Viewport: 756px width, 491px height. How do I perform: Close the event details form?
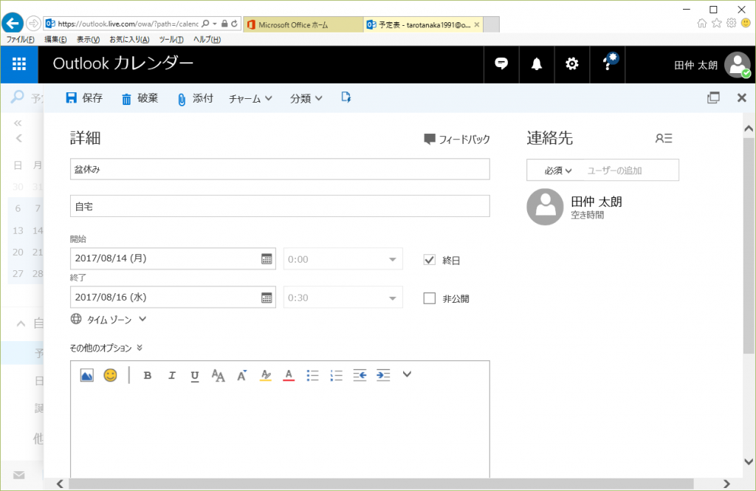[x=742, y=98]
